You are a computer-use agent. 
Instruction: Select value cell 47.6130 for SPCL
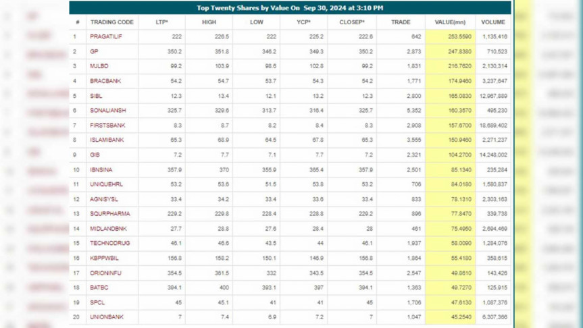click(461, 302)
